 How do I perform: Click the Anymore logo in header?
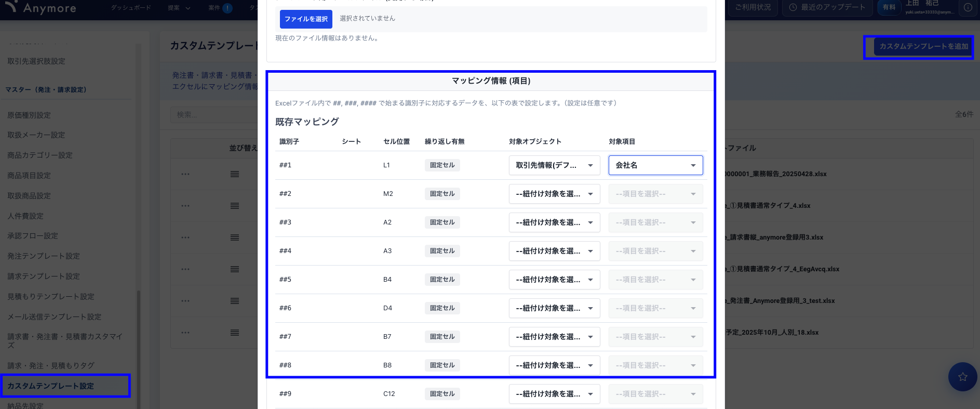(x=41, y=8)
